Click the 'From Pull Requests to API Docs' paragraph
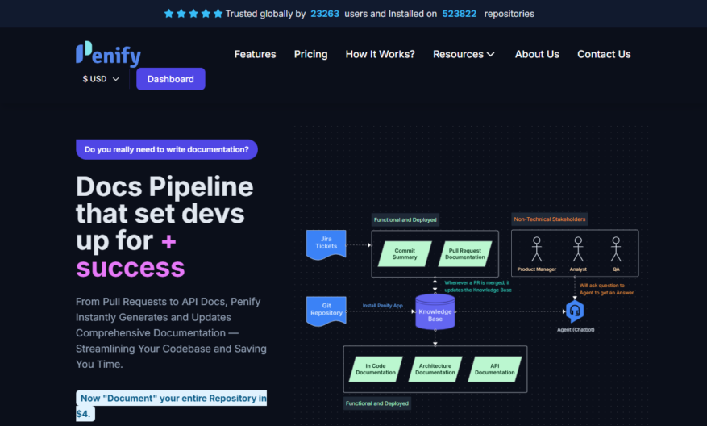Image resolution: width=707 pixels, height=426 pixels. [x=171, y=332]
